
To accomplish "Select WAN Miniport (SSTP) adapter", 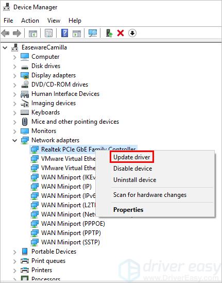I will [71, 242].
